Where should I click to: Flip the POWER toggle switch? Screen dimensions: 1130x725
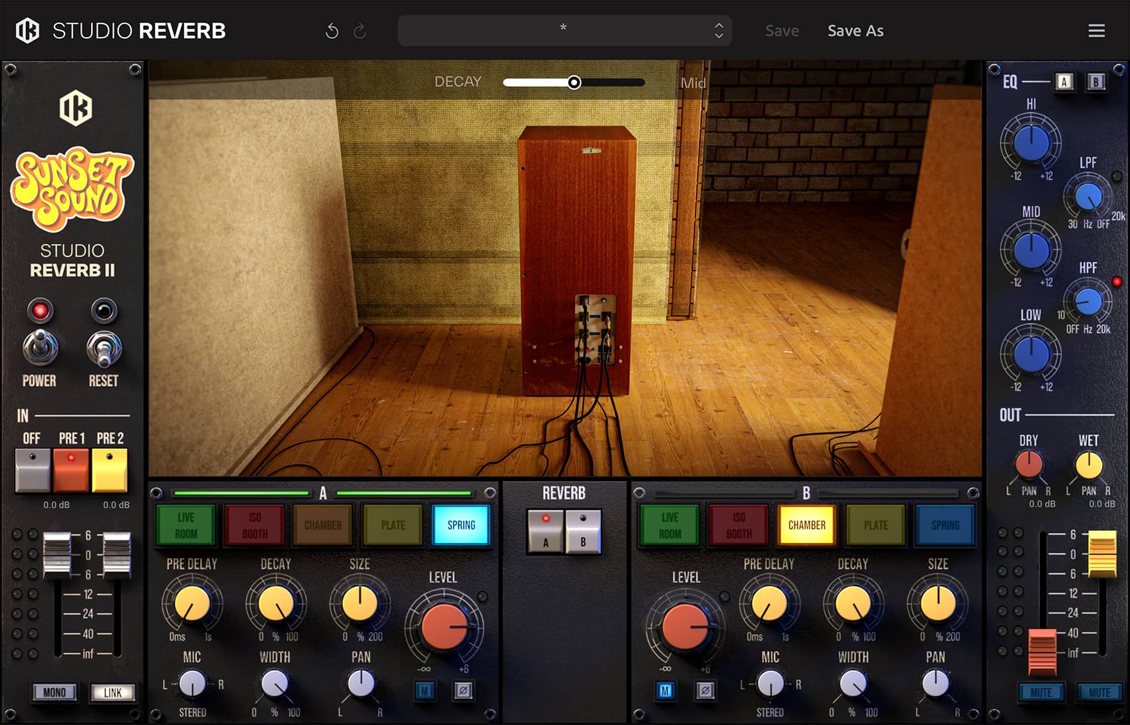tap(40, 348)
